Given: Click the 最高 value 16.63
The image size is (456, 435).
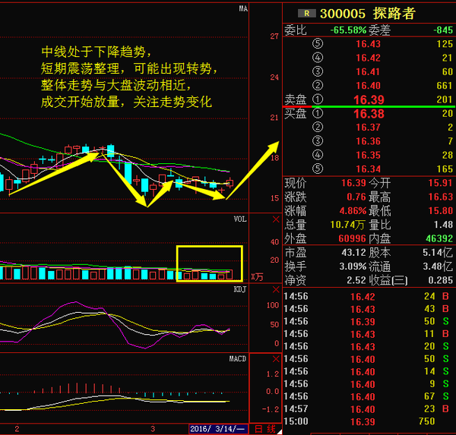Looking at the screenshot, I should (441, 197).
